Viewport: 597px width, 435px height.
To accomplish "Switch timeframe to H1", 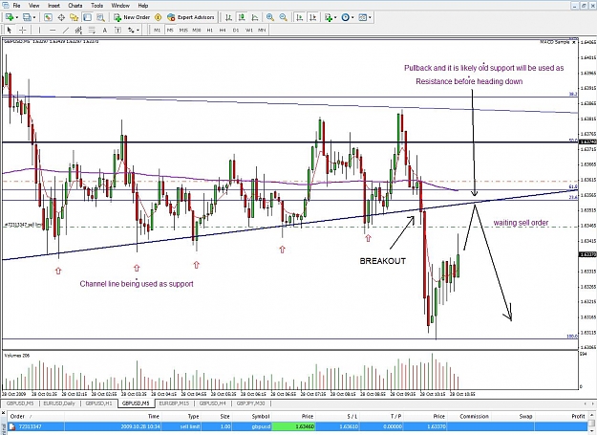I will tap(210, 30).
